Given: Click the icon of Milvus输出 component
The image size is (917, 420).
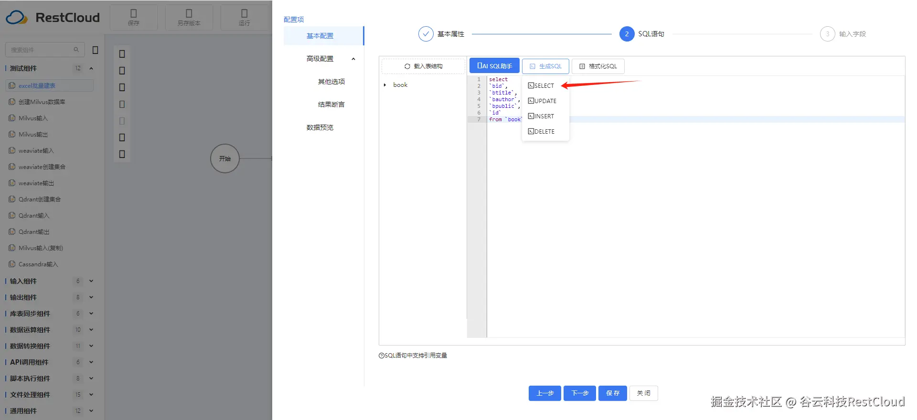Looking at the screenshot, I should pos(12,134).
